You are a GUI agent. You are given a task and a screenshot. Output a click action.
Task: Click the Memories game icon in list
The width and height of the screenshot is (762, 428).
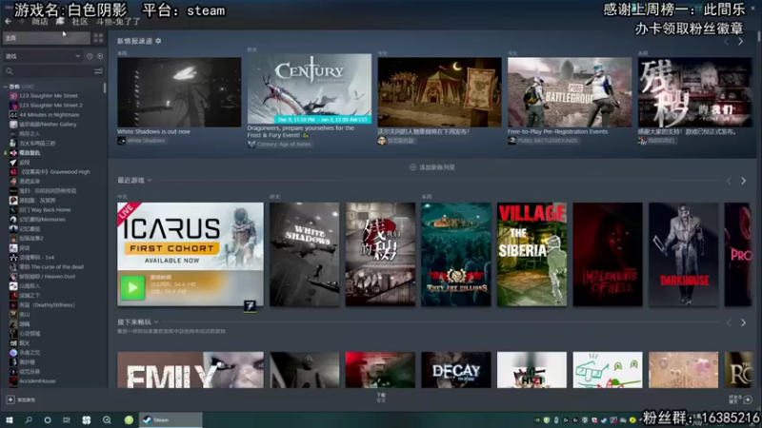pyautogui.click(x=13, y=220)
